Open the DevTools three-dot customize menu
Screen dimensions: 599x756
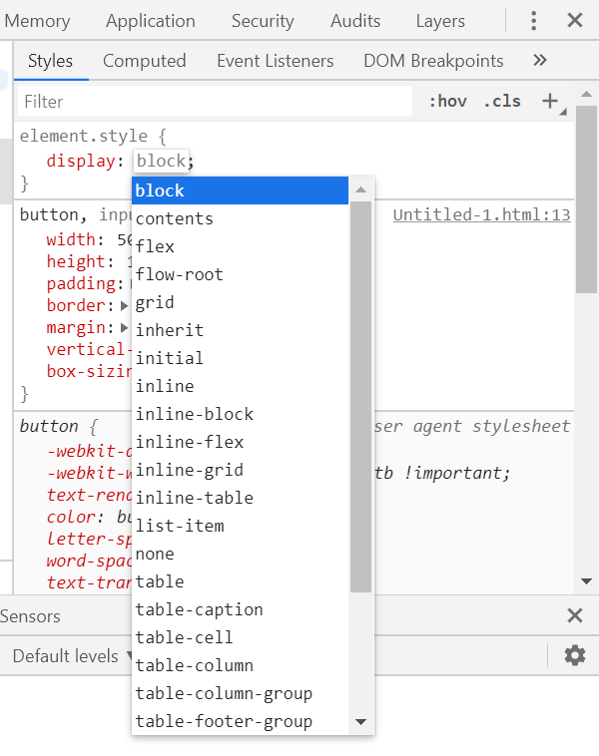(534, 21)
